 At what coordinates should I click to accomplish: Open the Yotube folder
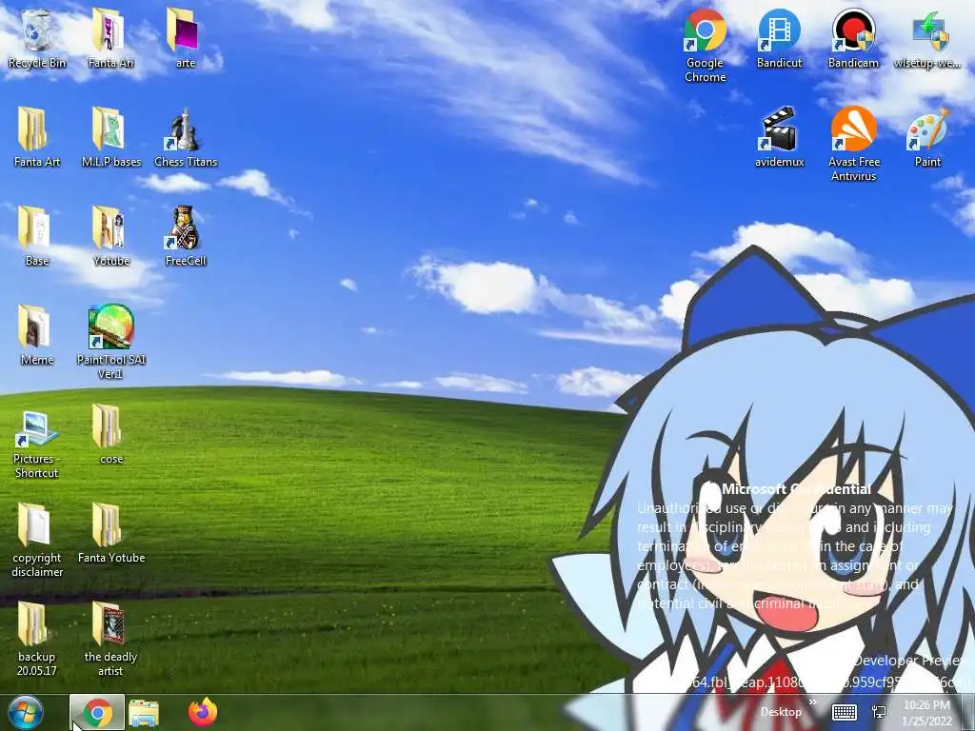(110, 236)
